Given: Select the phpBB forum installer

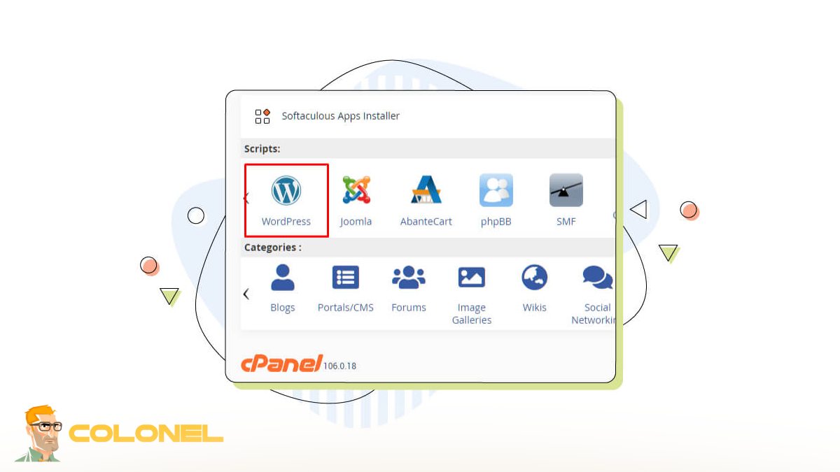Looking at the screenshot, I should (x=496, y=189).
